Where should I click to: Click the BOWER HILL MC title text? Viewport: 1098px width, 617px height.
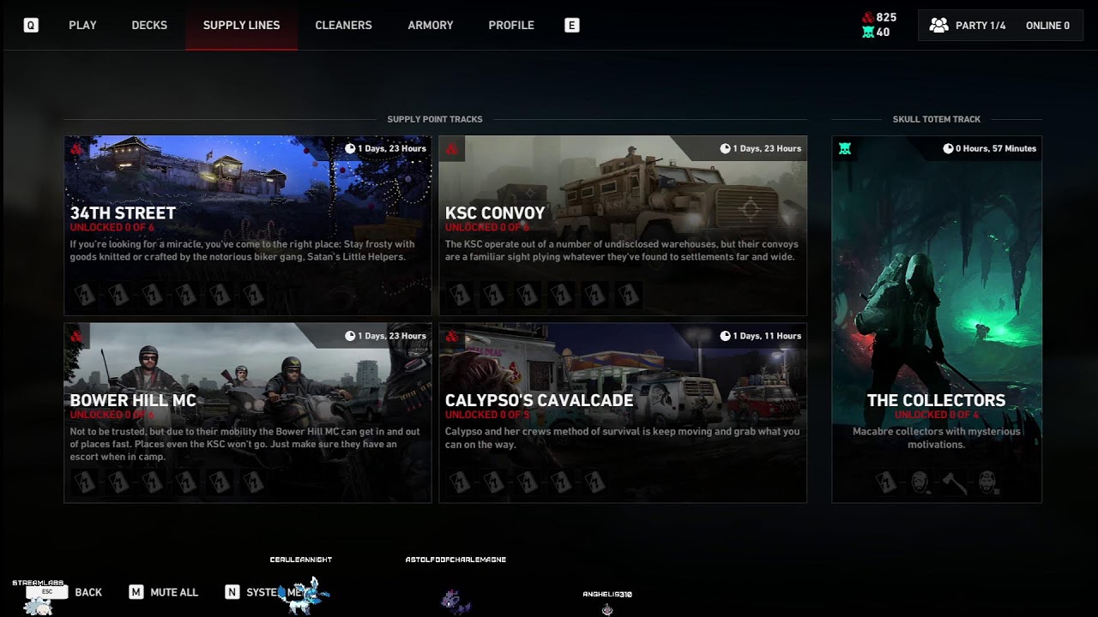tap(133, 400)
